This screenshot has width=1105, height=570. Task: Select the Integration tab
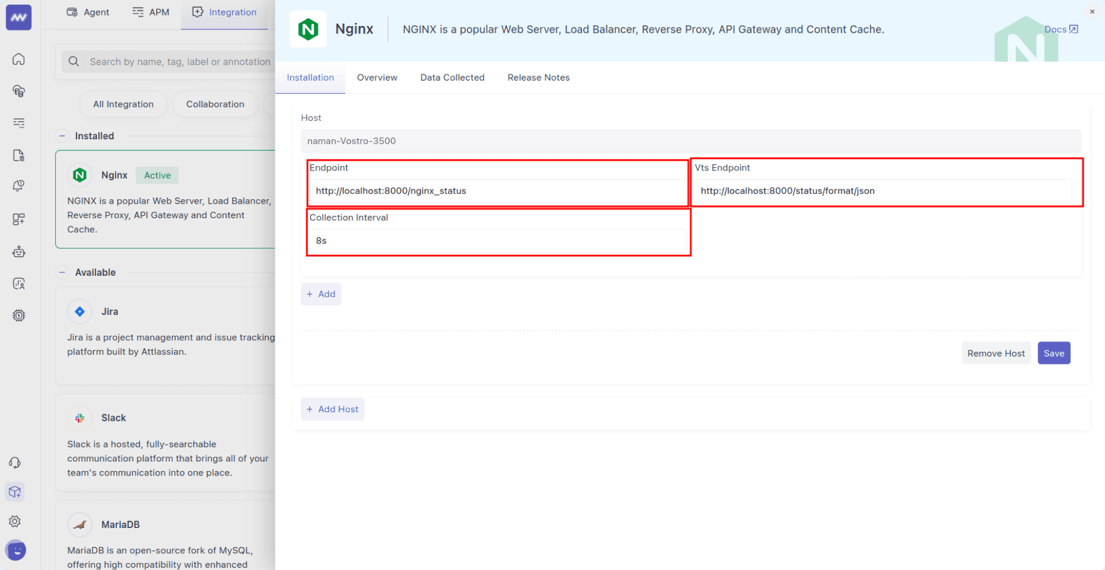(224, 12)
